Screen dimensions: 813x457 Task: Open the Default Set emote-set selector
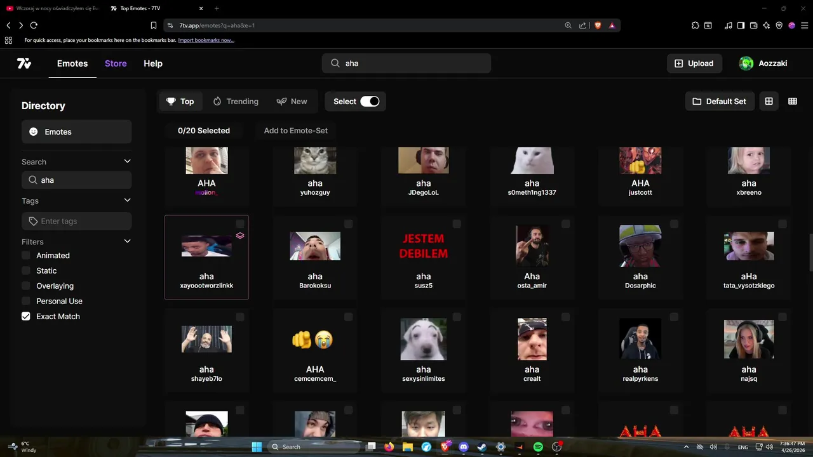click(x=720, y=102)
